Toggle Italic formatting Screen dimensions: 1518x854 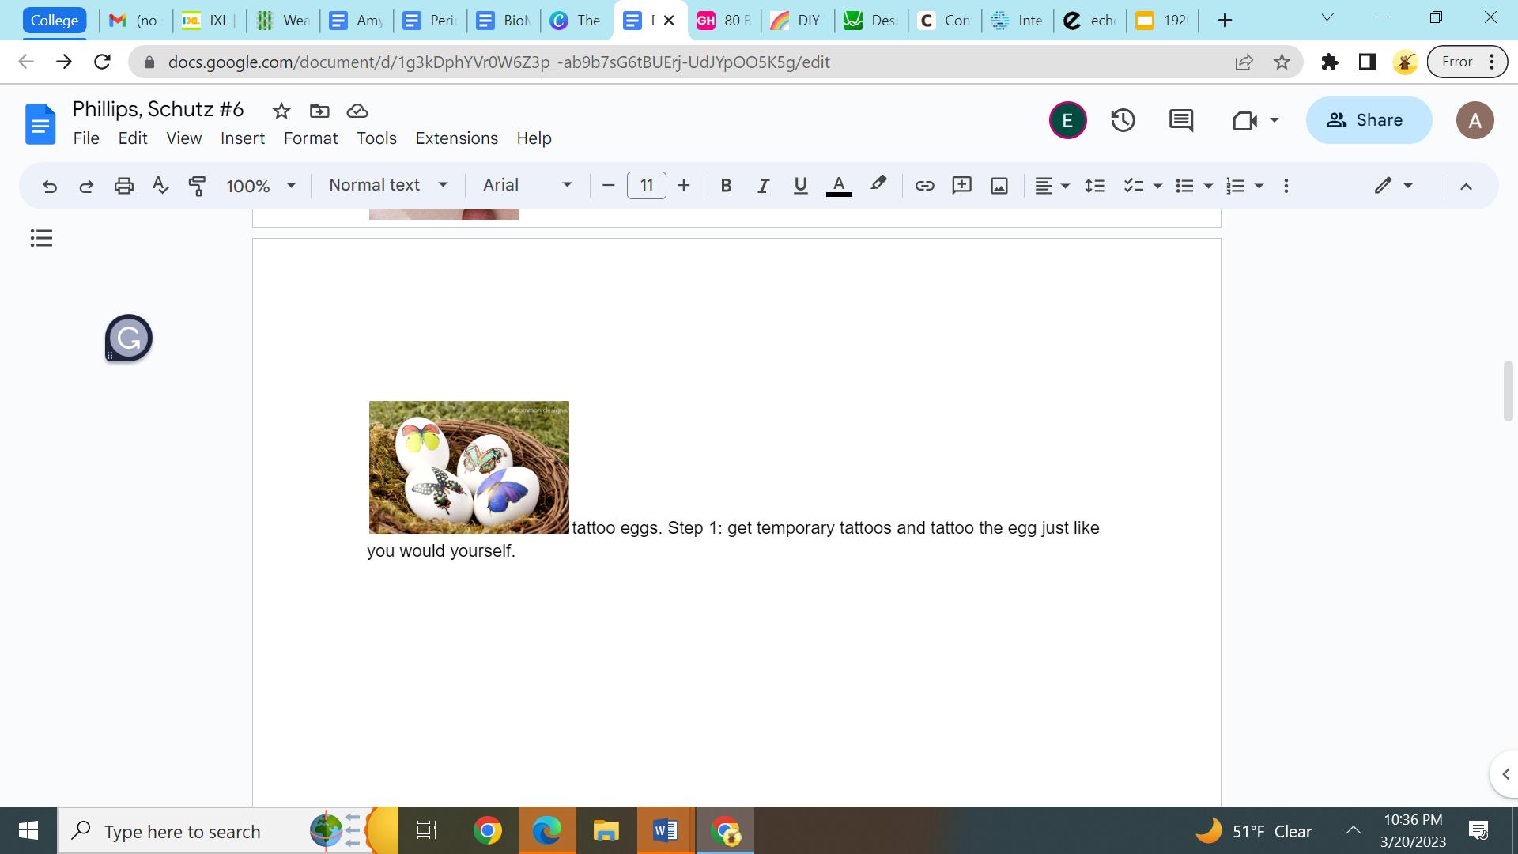point(763,186)
